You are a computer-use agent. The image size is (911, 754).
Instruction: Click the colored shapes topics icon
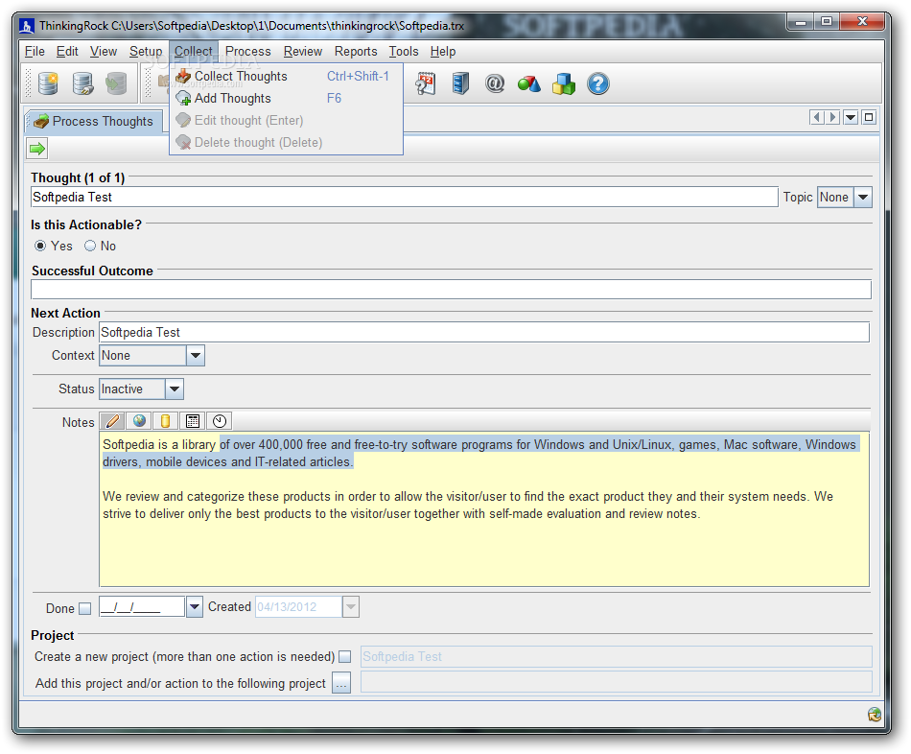528,83
